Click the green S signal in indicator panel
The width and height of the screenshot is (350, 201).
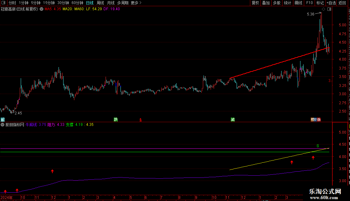318,146
